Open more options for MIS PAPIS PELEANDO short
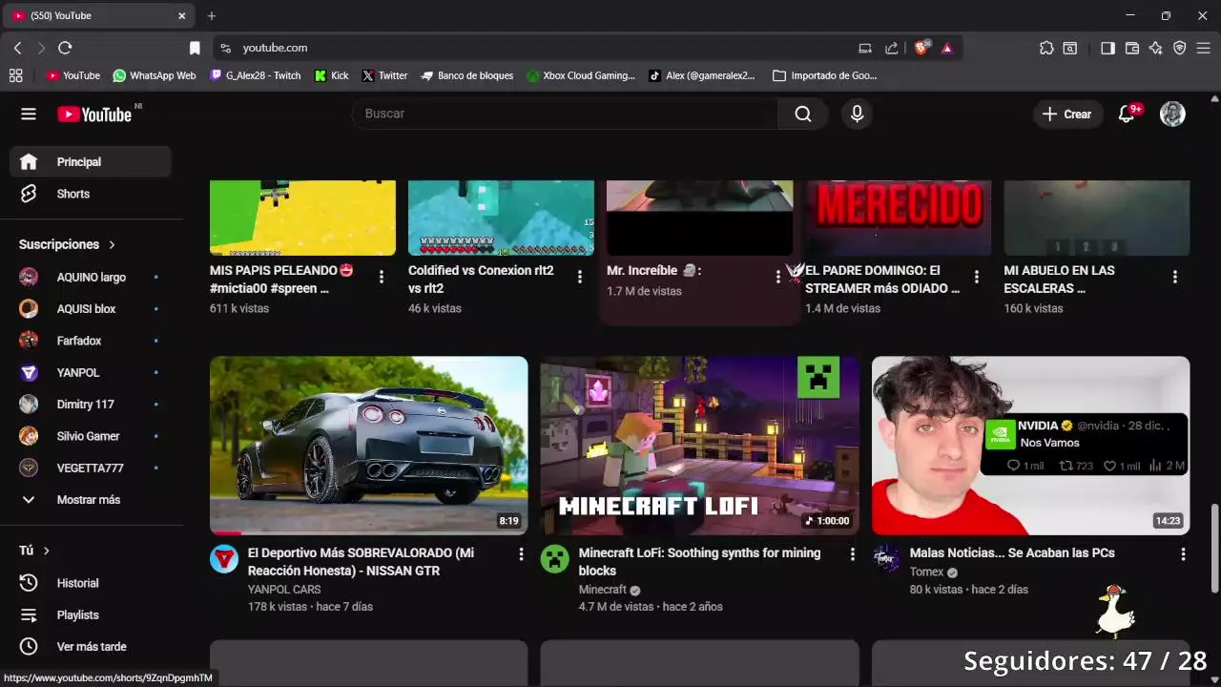This screenshot has width=1221, height=687. (x=382, y=277)
